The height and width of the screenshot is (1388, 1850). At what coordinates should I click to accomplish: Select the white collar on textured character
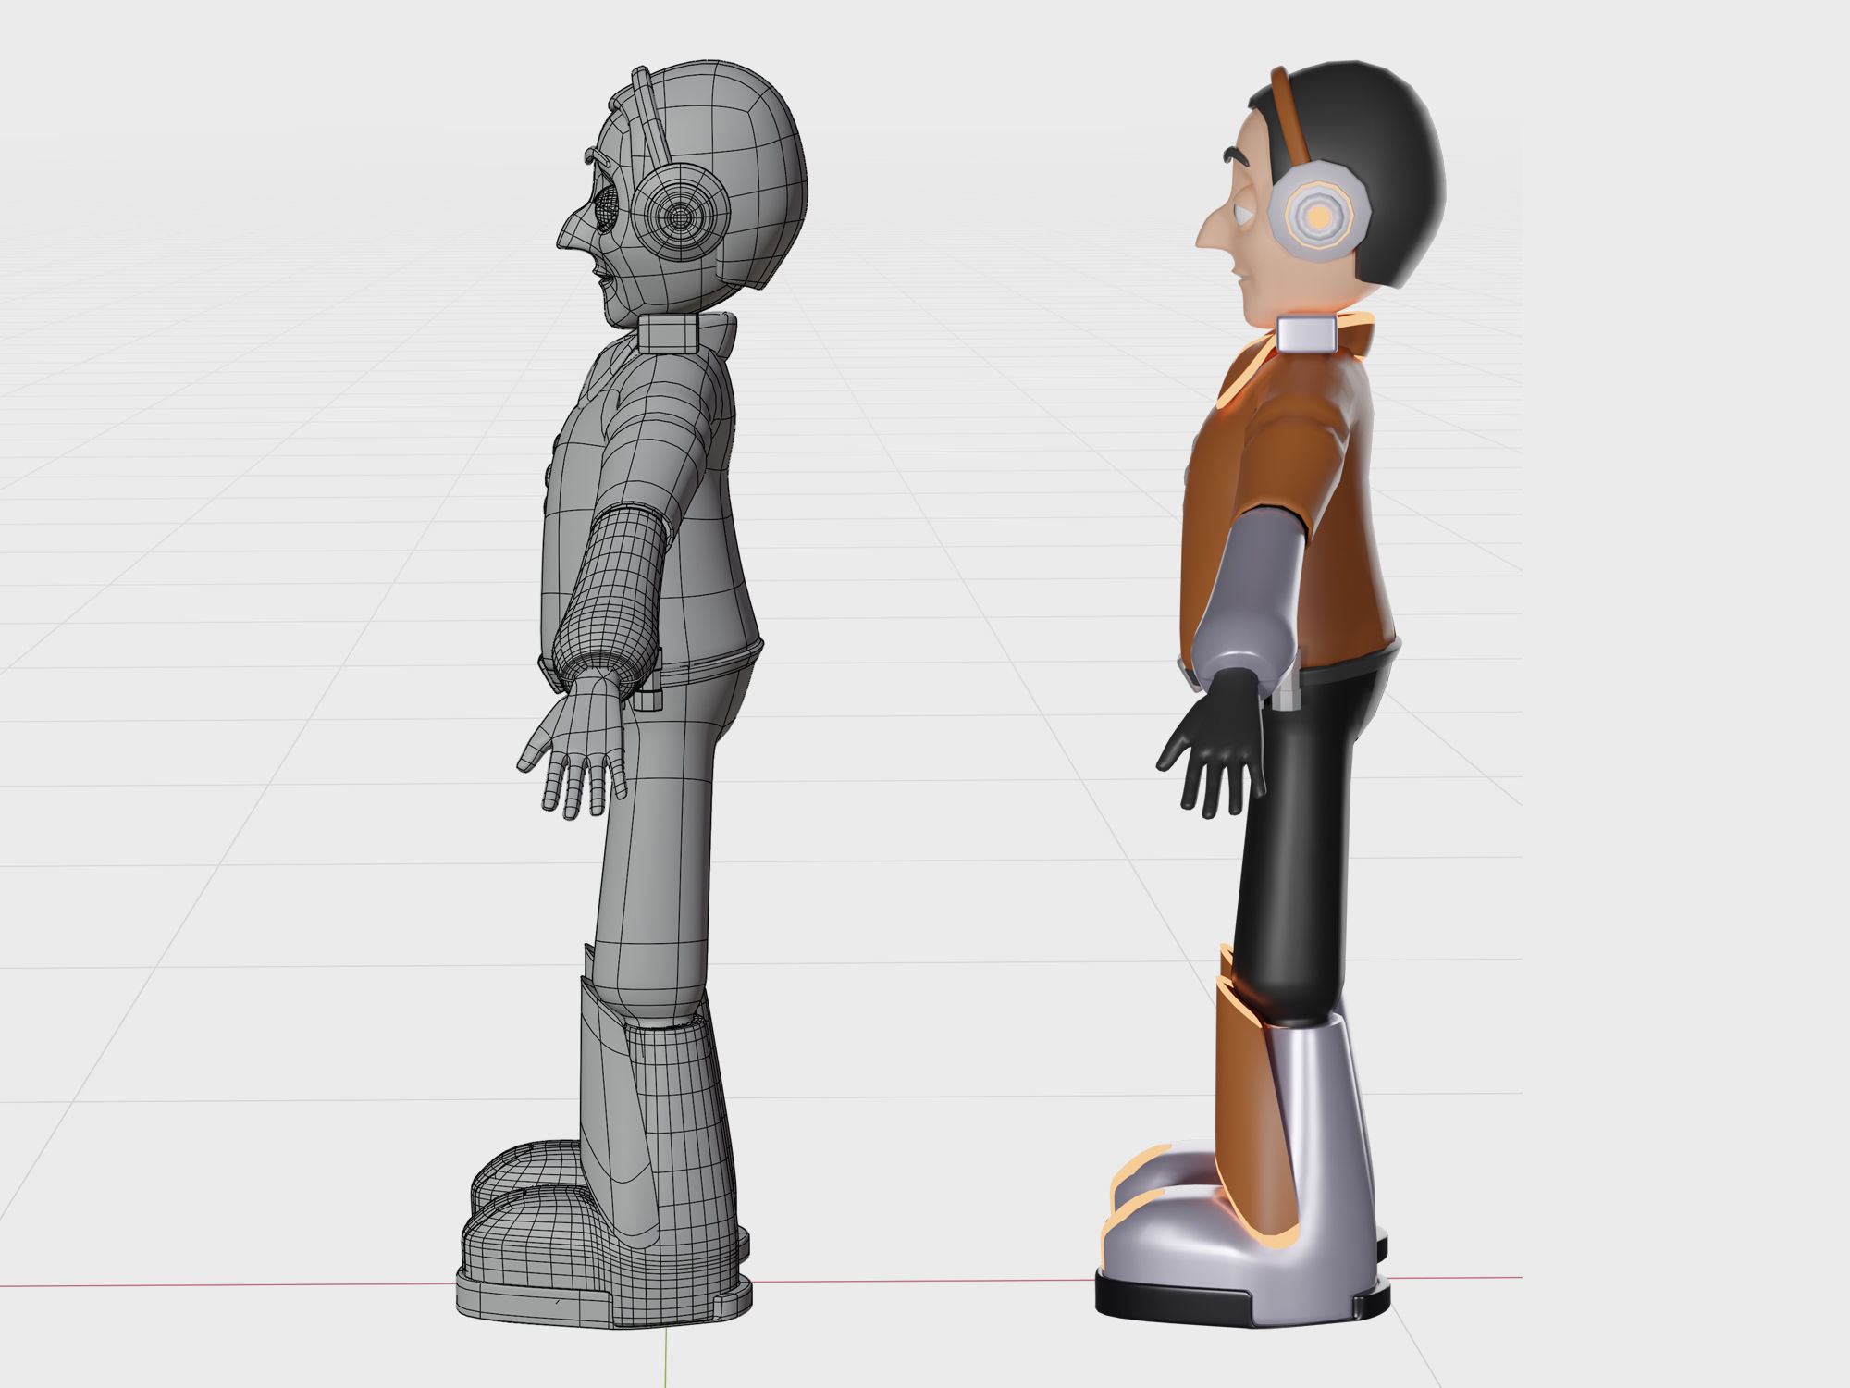[x=1307, y=333]
